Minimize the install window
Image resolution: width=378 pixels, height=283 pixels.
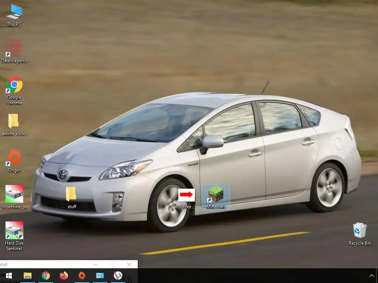(x=96, y=265)
